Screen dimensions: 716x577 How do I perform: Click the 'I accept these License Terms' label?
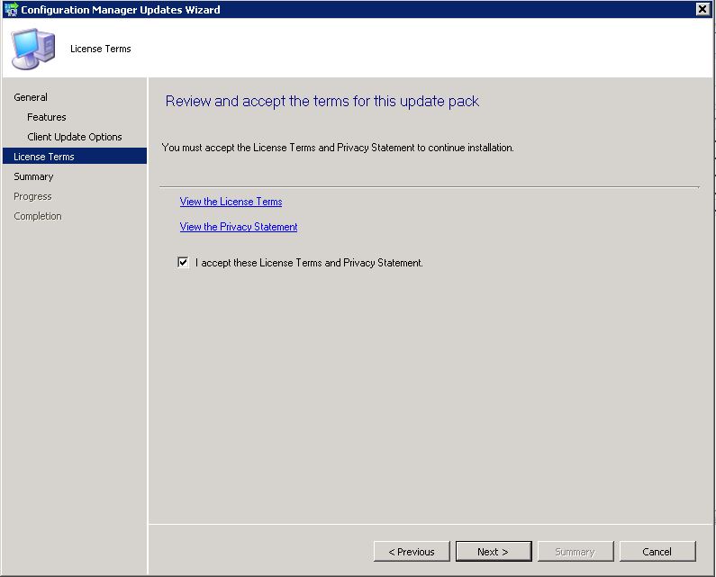(x=309, y=263)
